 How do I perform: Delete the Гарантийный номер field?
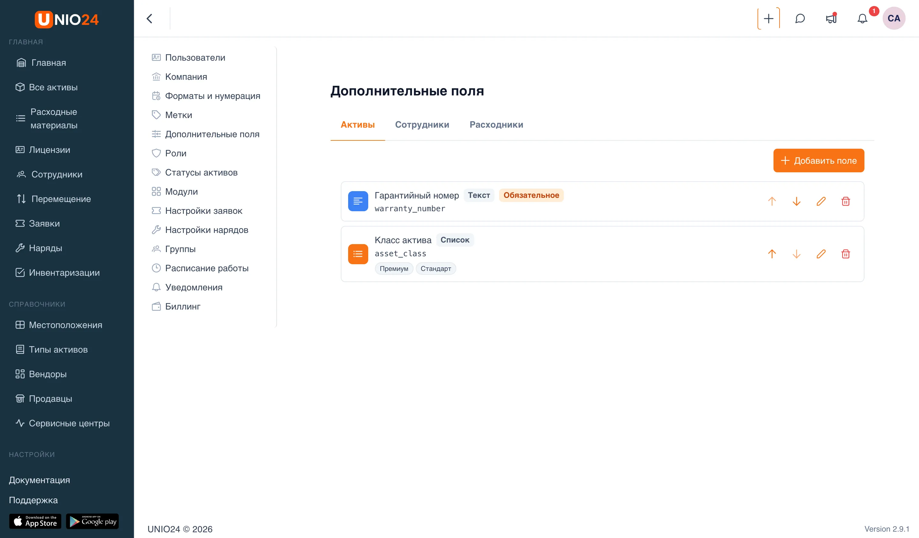845,201
